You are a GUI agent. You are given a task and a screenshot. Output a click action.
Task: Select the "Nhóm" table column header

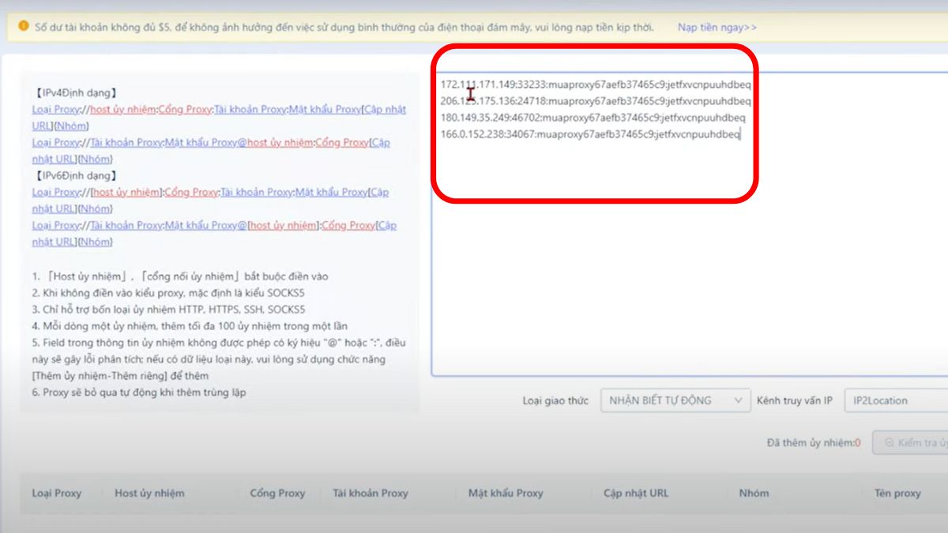click(754, 493)
